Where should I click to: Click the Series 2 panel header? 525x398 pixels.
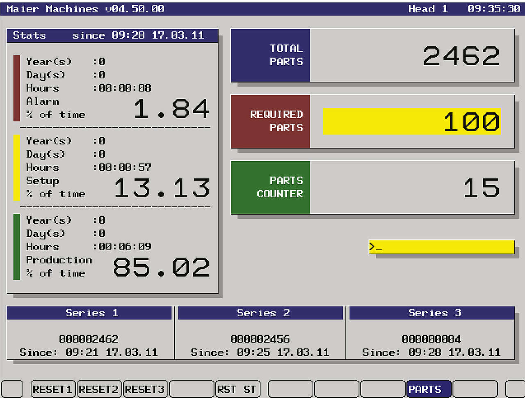(260, 313)
